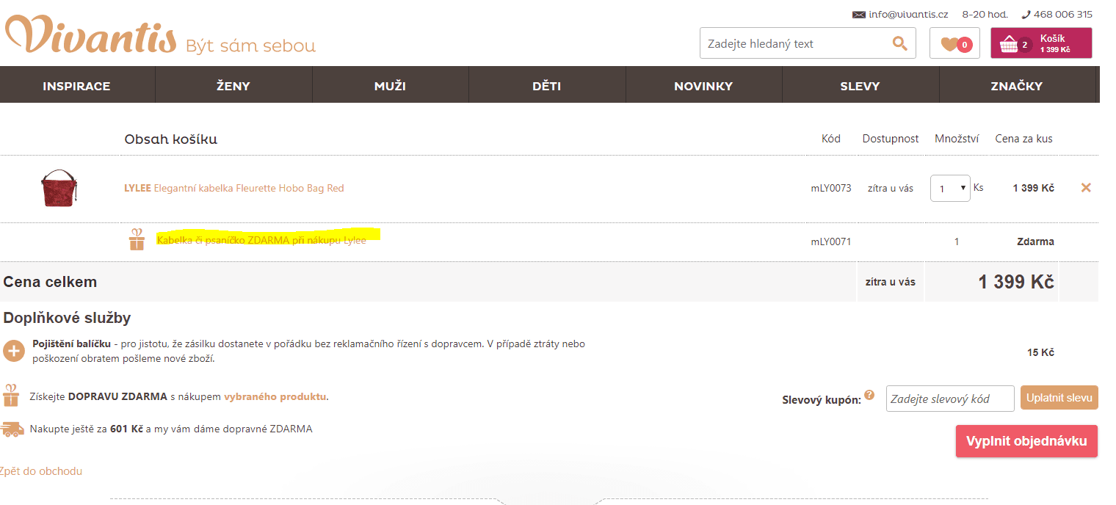Click the coupon help question mark icon
The height and width of the screenshot is (505, 1116).
[x=869, y=395]
